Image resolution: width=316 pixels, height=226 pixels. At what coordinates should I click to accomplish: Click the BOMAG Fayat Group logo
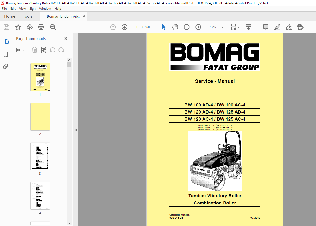pyautogui.click(x=215, y=57)
